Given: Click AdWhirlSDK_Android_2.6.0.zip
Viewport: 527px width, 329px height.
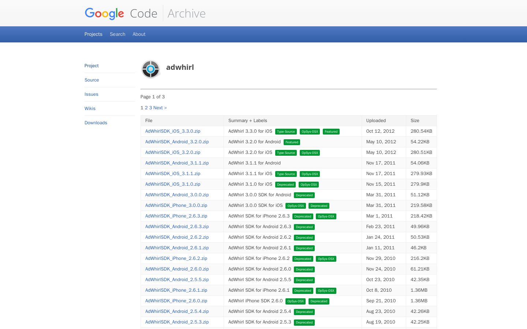Looking at the screenshot, I should coord(177,269).
